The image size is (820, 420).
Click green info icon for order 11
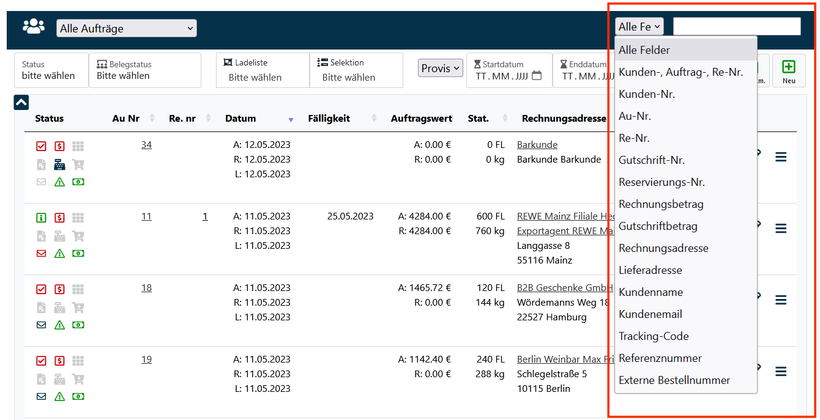point(41,218)
